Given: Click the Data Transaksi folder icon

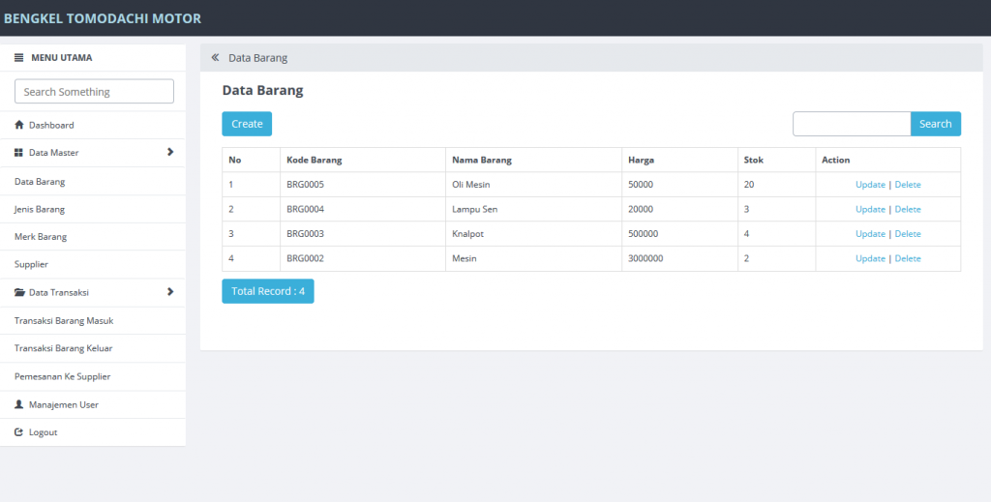Looking at the screenshot, I should (19, 293).
